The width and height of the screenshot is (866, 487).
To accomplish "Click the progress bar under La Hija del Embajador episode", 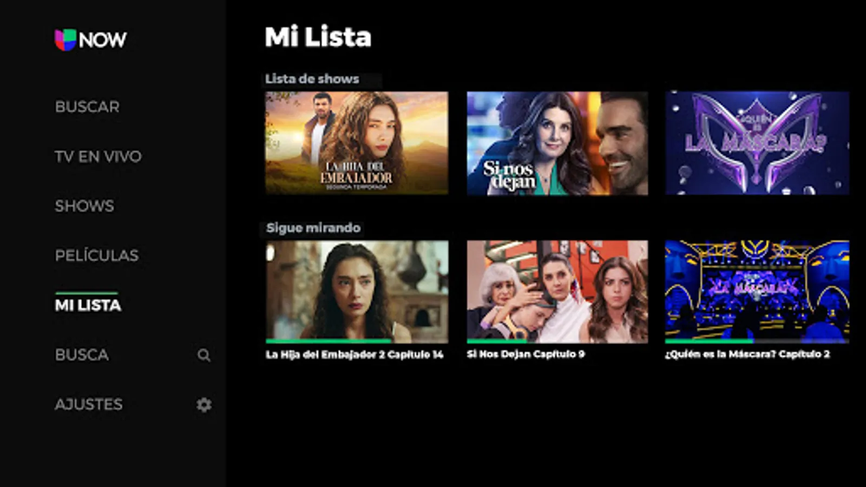I will (x=357, y=341).
